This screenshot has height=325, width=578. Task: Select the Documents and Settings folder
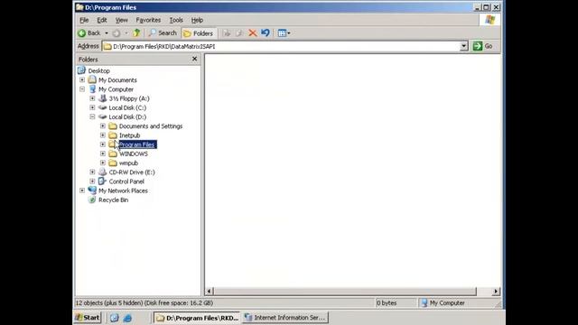(151, 126)
